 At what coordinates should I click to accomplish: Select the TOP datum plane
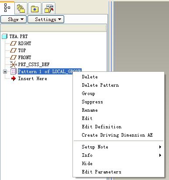[22, 50]
